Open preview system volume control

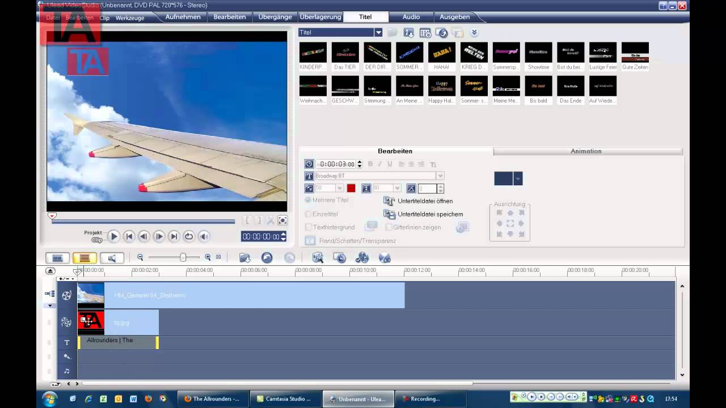coord(204,236)
